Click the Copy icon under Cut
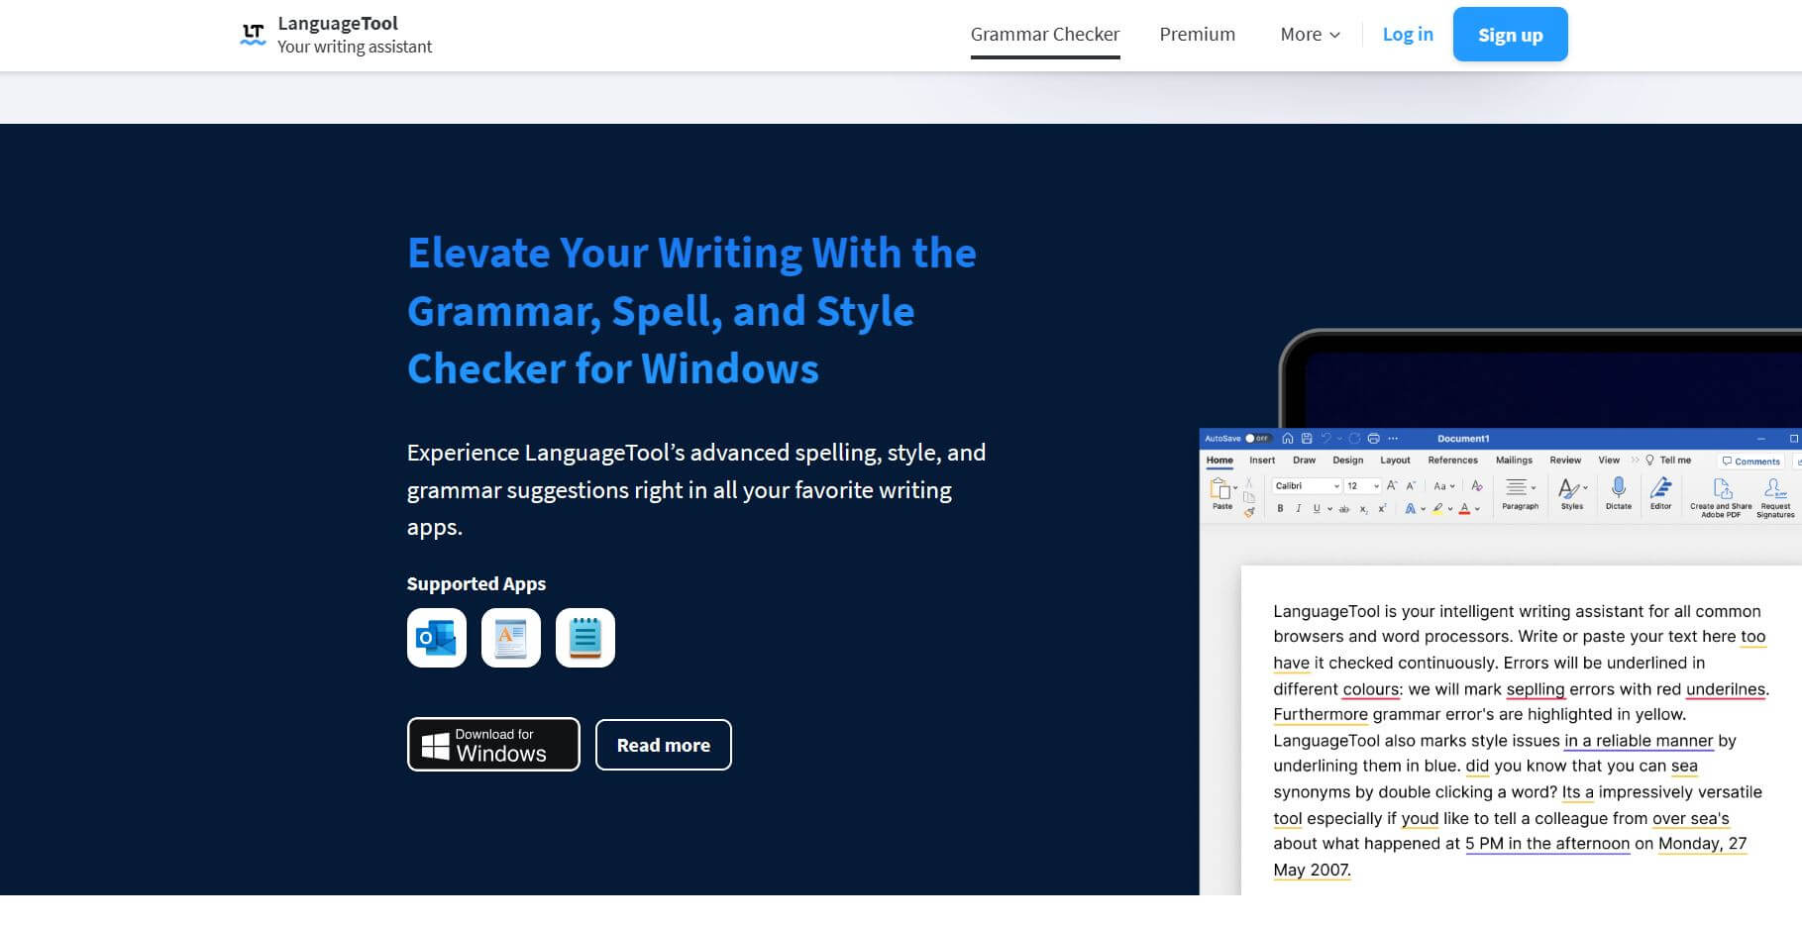Screen dimensions: 1802x928 1249,498
